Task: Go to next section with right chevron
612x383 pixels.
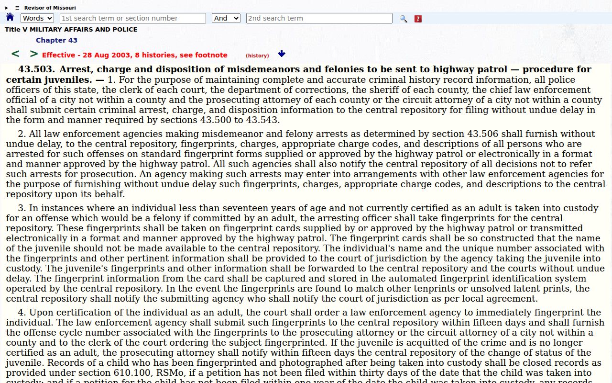Action: click(33, 54)
